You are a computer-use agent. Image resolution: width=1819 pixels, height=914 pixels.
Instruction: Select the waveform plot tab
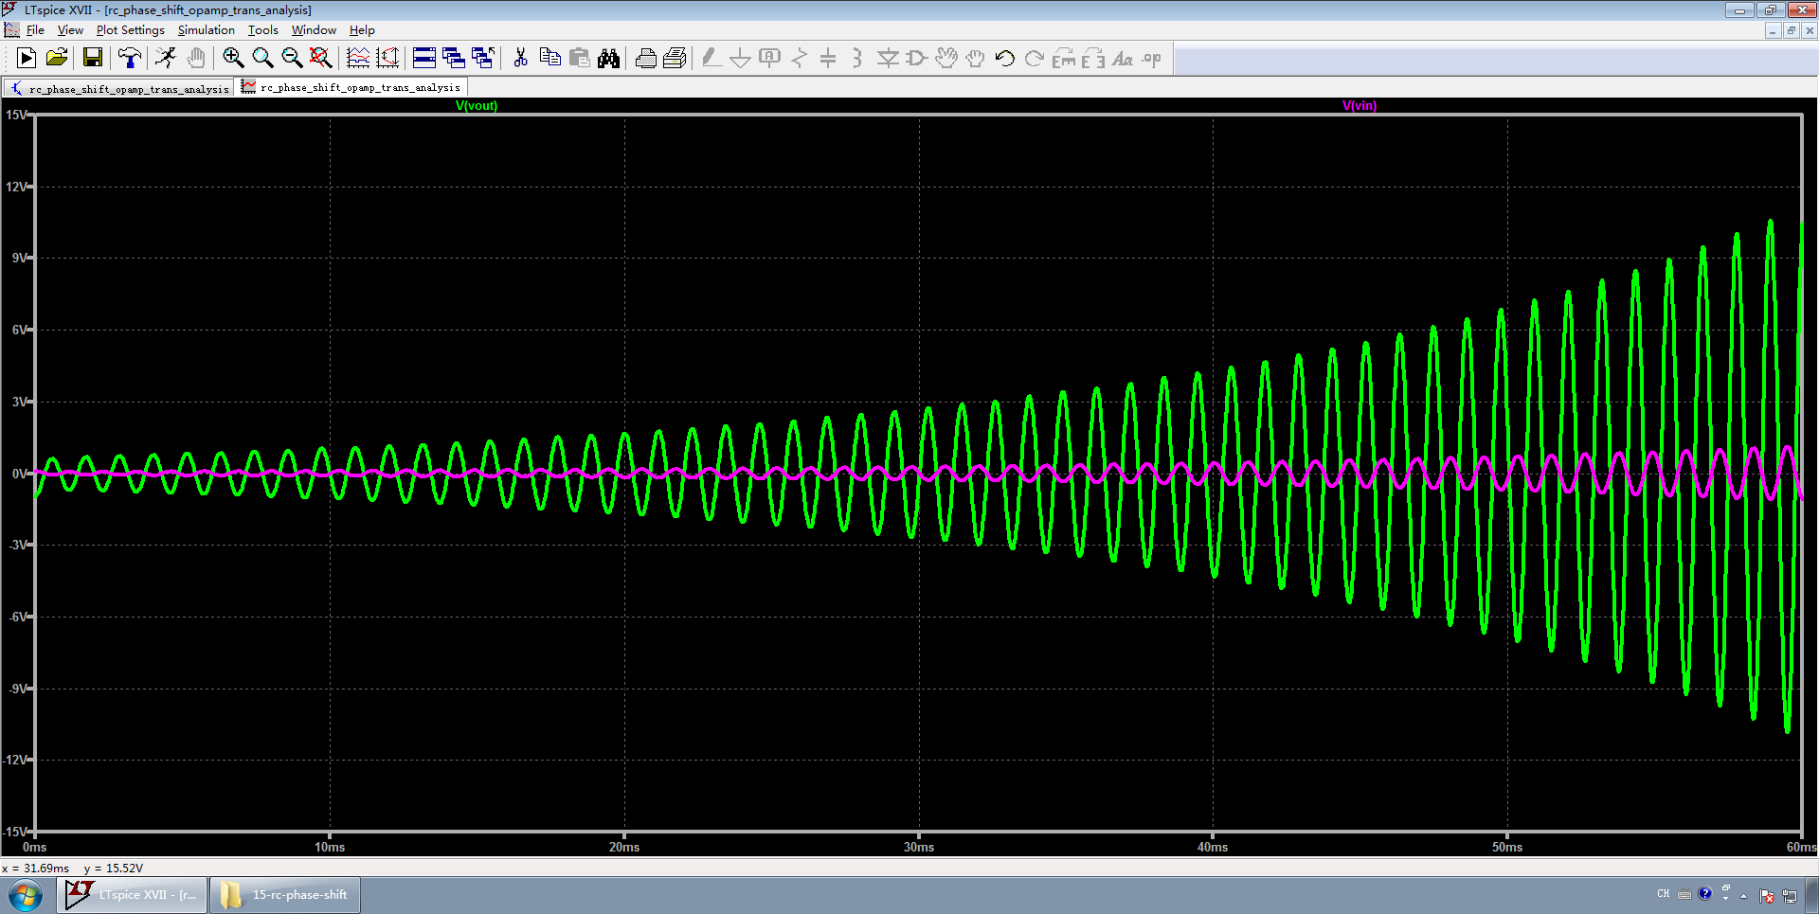click(352, 87)
